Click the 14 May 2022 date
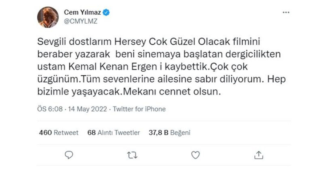 click(x=88, y=109)
